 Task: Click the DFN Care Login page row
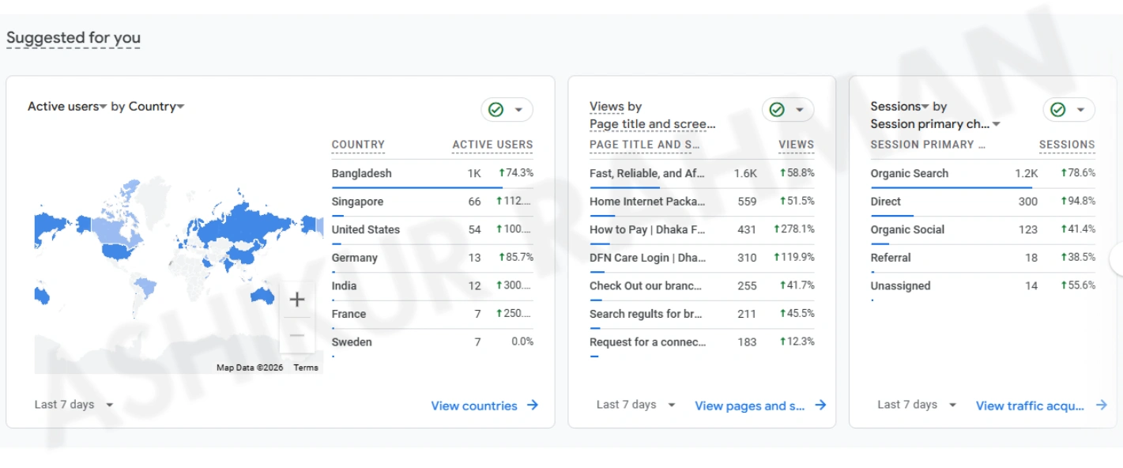[x=702, y=258]
